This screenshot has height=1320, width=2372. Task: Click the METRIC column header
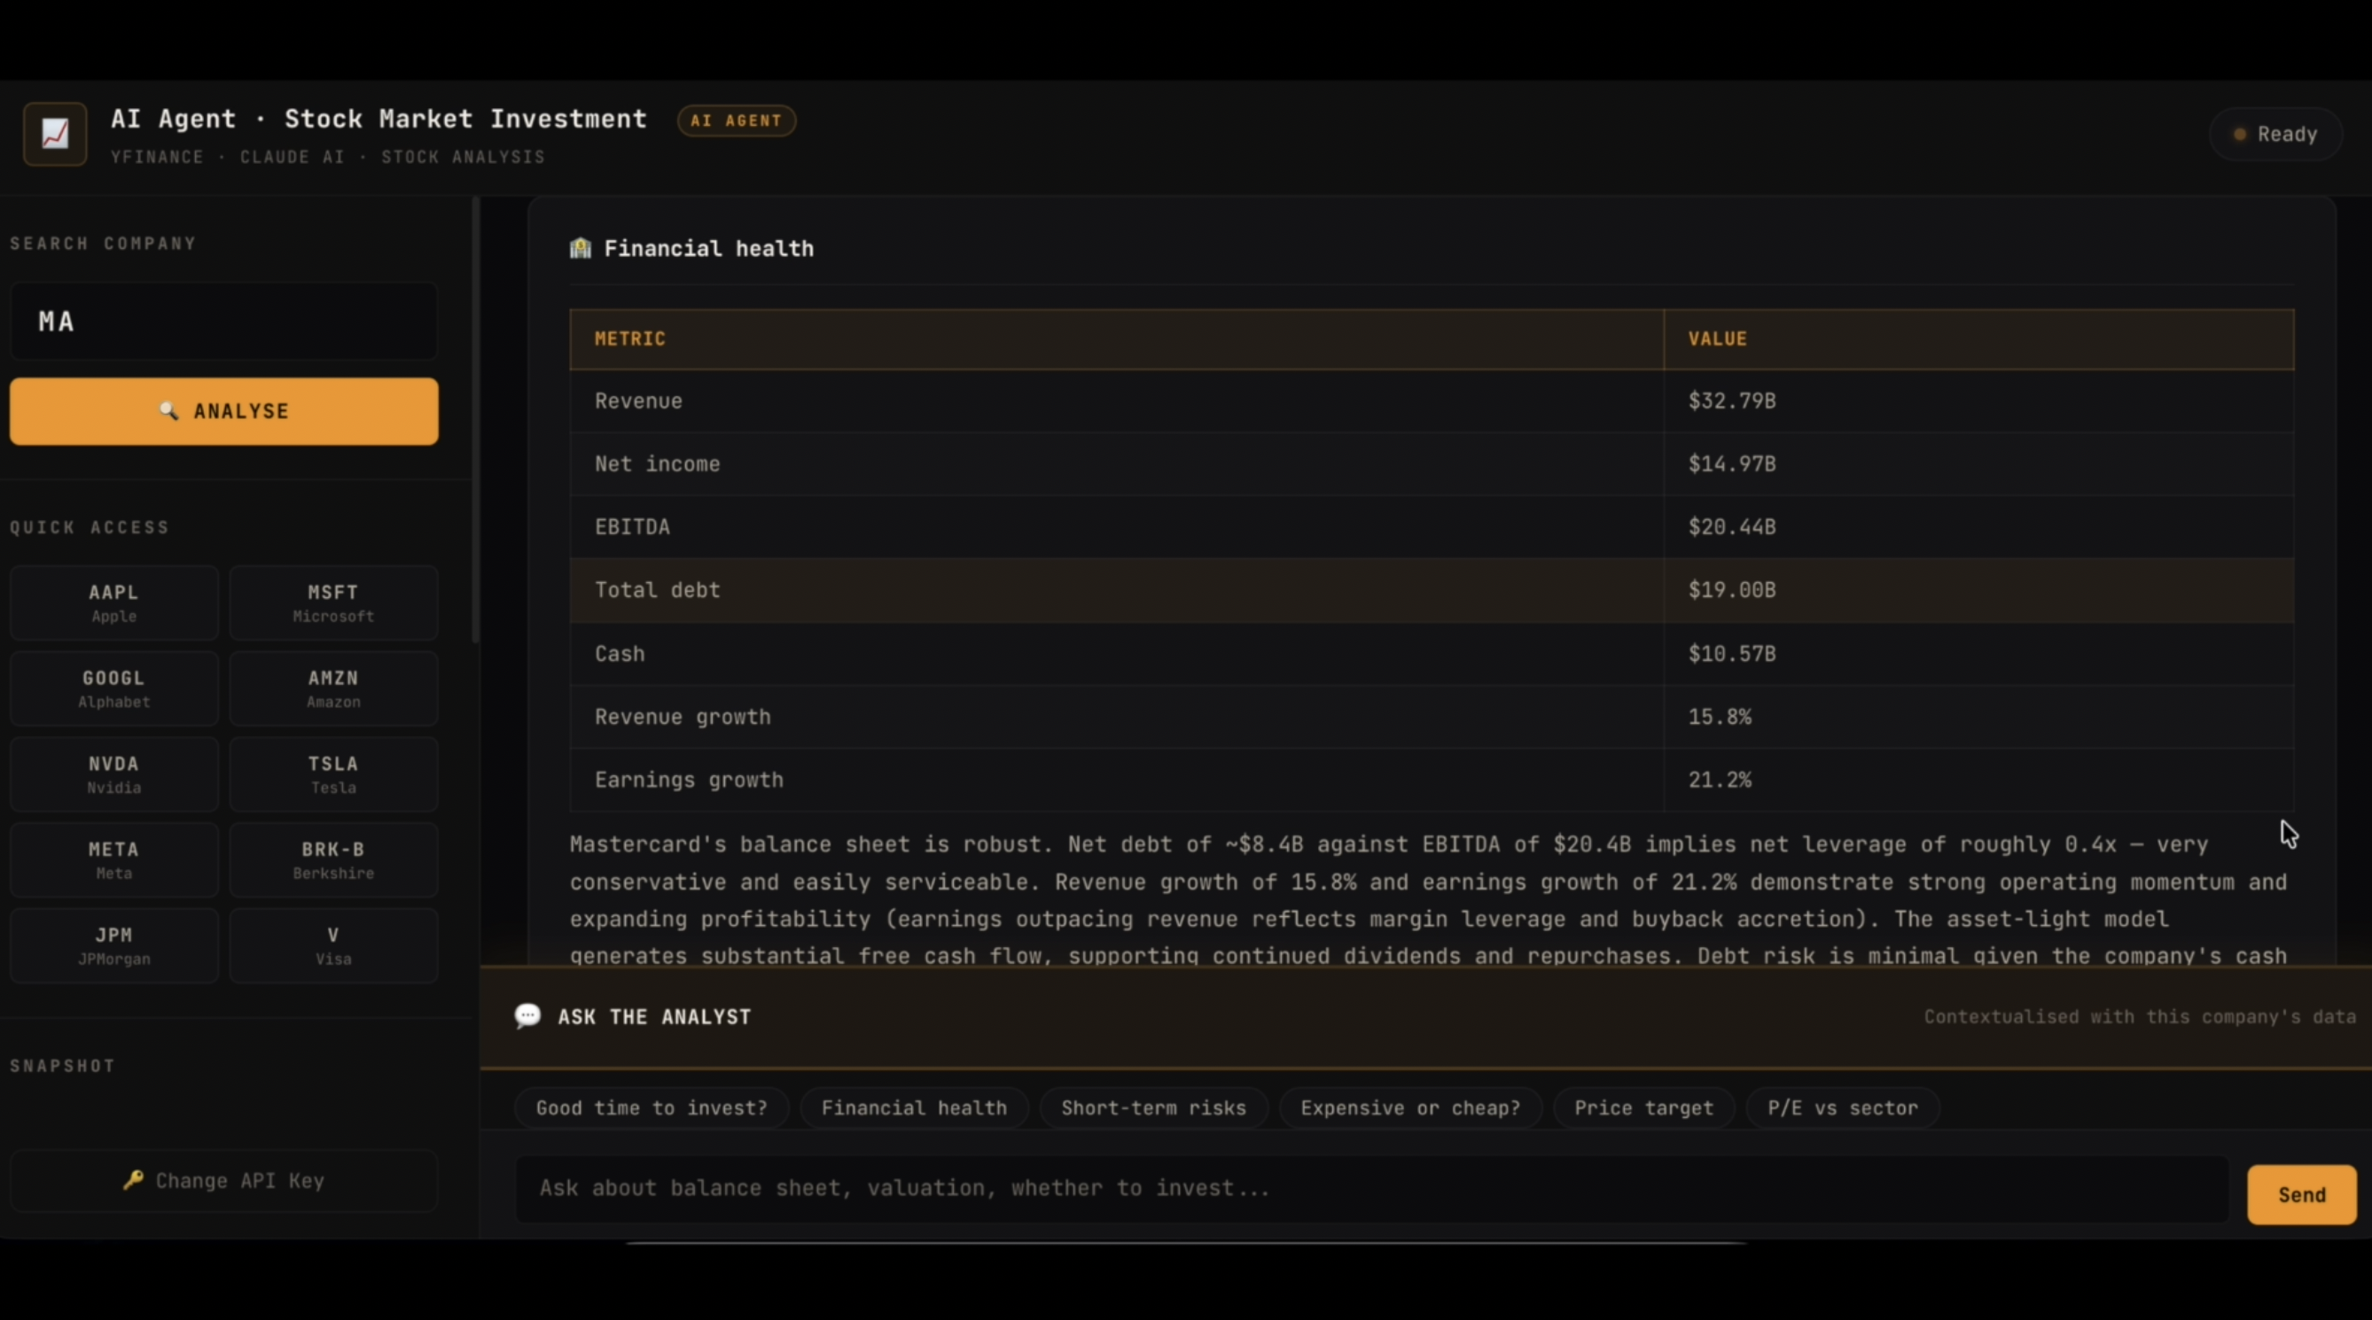coord(1116,338)
